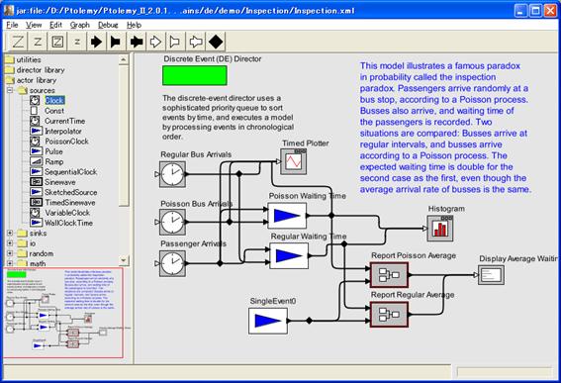
Task: Click the Zoom In toolbar button
Action: [18, 42]
